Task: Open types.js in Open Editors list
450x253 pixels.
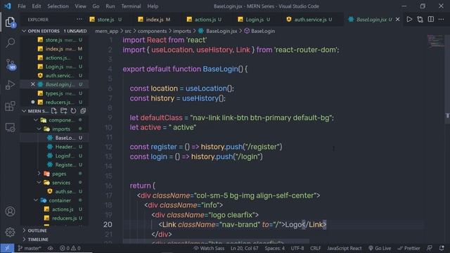Action: point(54,93)
